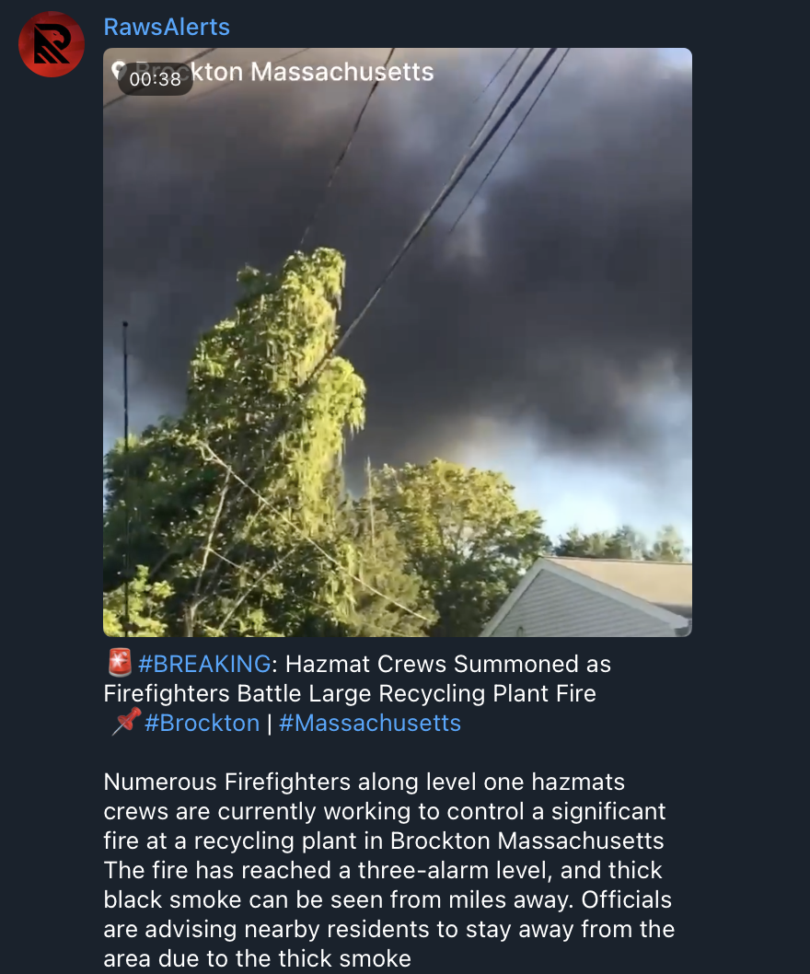The width and height of the screenshot is (810, 974).
Task: Click the location pin icon on video
Action: tap(119, 70)
